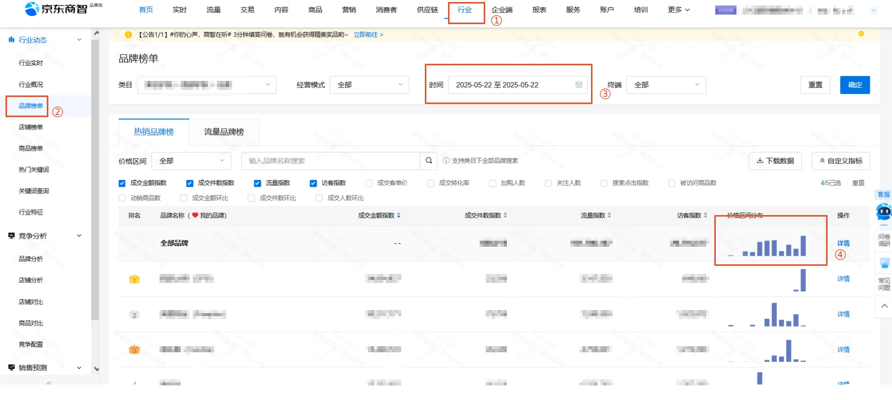Follow the 立即前往 link
Screen dimensions: 892x400
[368, 35]
